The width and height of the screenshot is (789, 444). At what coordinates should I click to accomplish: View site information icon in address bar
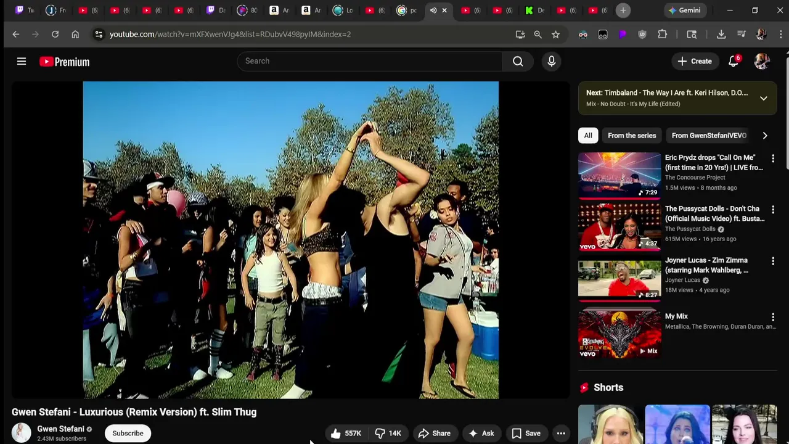pos(99,35)
